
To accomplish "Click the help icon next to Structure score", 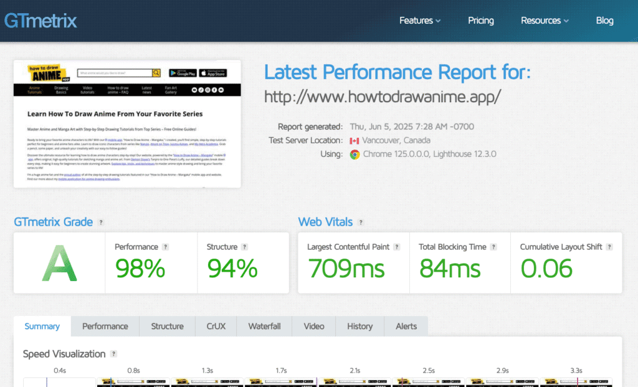I will 244,247.
